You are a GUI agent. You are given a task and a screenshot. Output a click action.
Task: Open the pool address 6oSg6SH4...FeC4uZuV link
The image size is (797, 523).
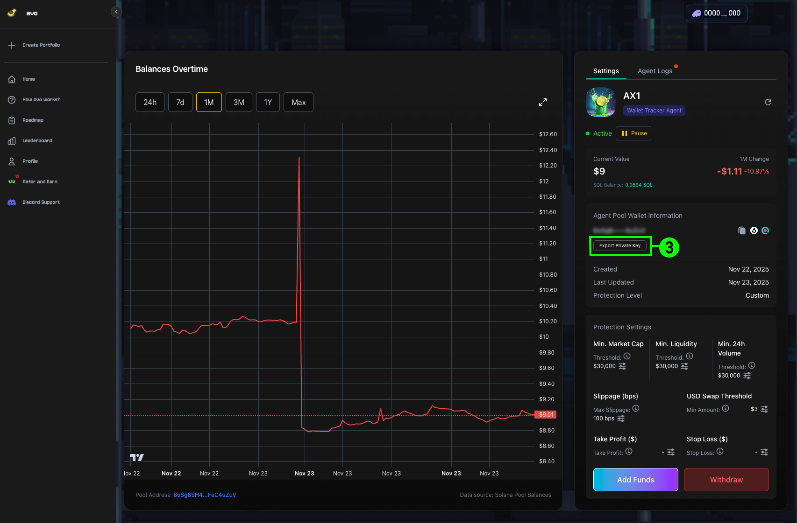tap(205, 495)
